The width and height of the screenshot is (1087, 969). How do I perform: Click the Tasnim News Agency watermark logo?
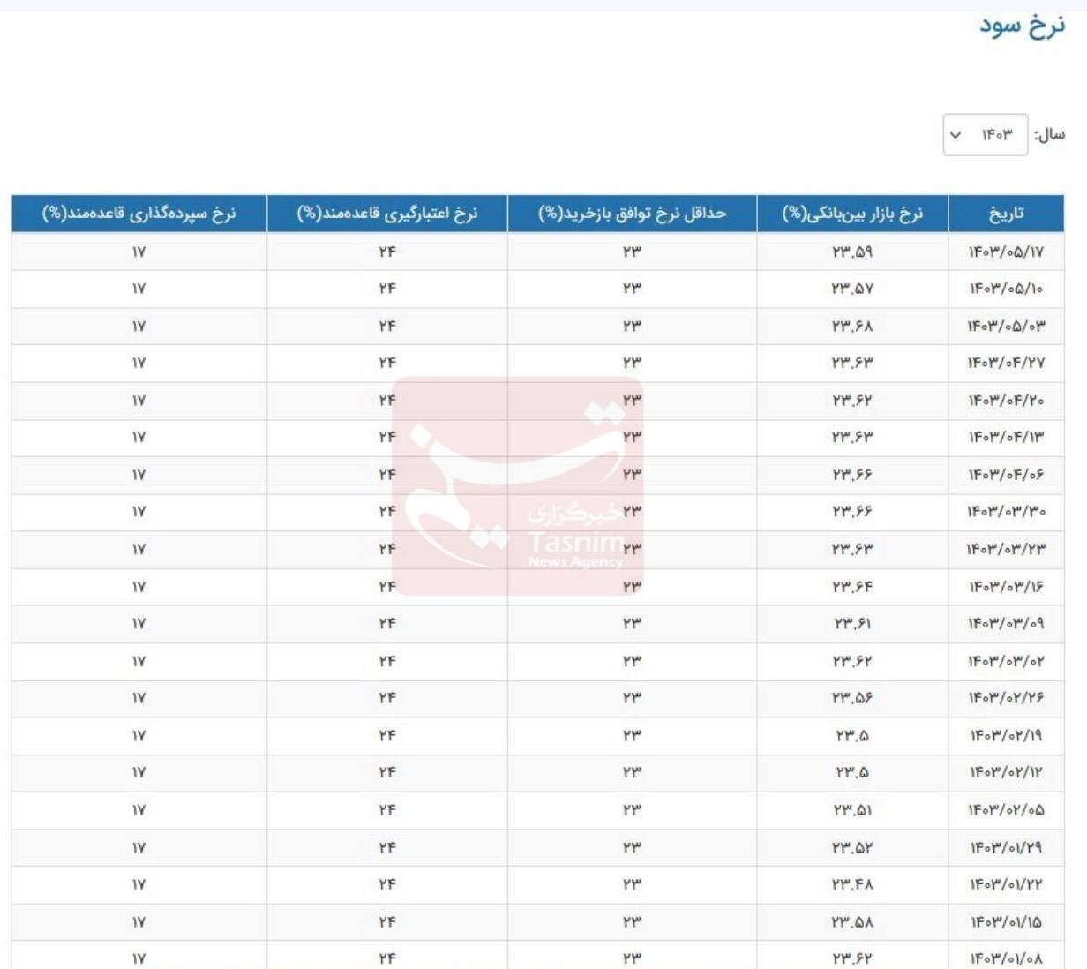(x=518, y=485)
